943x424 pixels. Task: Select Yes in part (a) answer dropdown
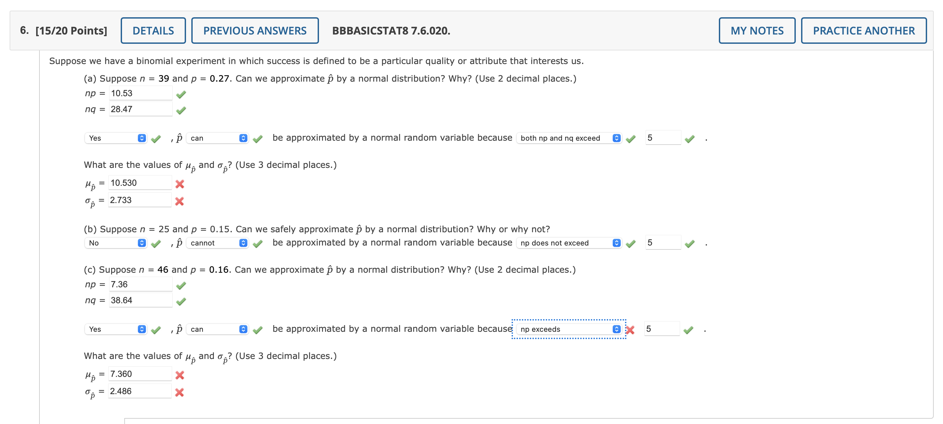click(x=116, y=138)
